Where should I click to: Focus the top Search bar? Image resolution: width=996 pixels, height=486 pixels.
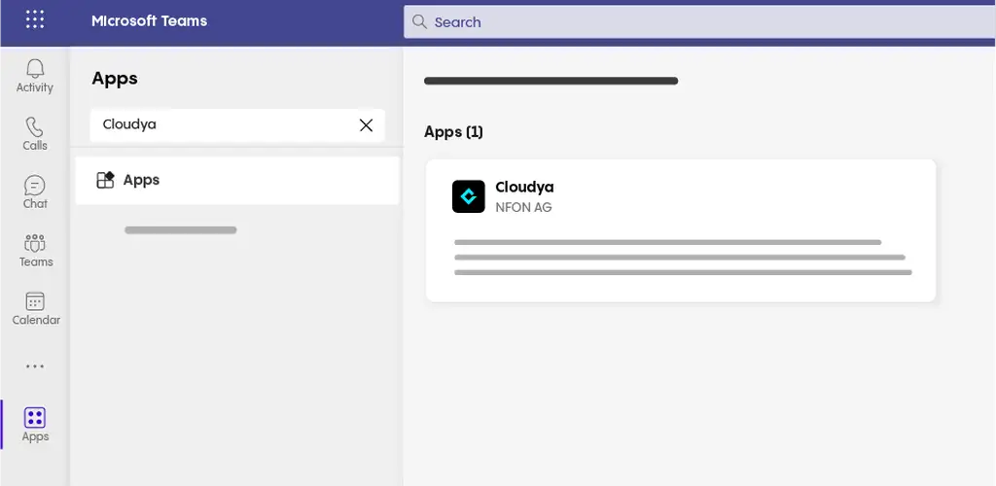[700, 21]
